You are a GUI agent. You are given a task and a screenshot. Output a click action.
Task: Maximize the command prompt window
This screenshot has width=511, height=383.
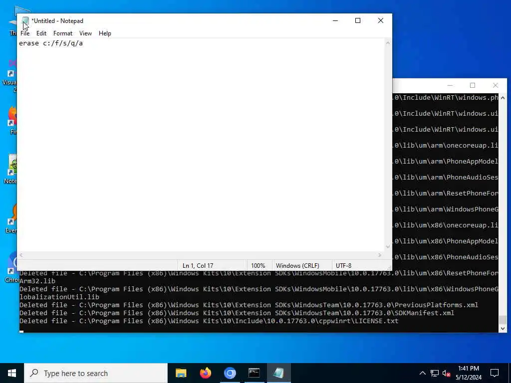click(x=473, y=85)
